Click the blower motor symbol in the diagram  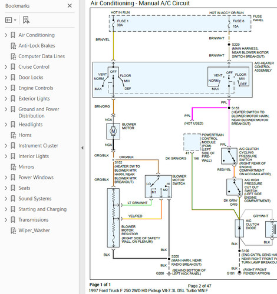[x=113, y=131]
